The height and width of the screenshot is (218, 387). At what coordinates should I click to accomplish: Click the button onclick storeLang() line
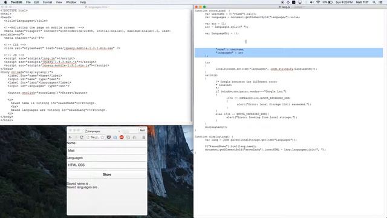click(47, 93)
